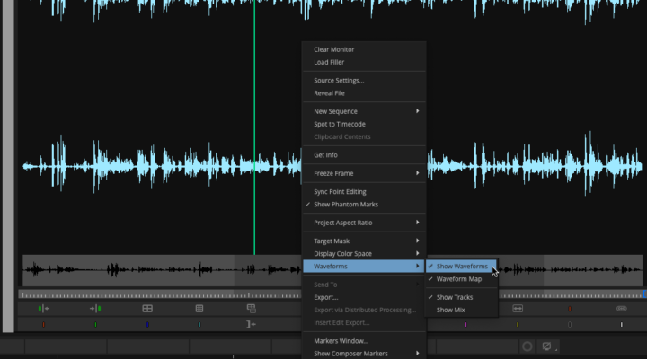
Task: Open Source Settings... from menu
Action: click(364, 81)
